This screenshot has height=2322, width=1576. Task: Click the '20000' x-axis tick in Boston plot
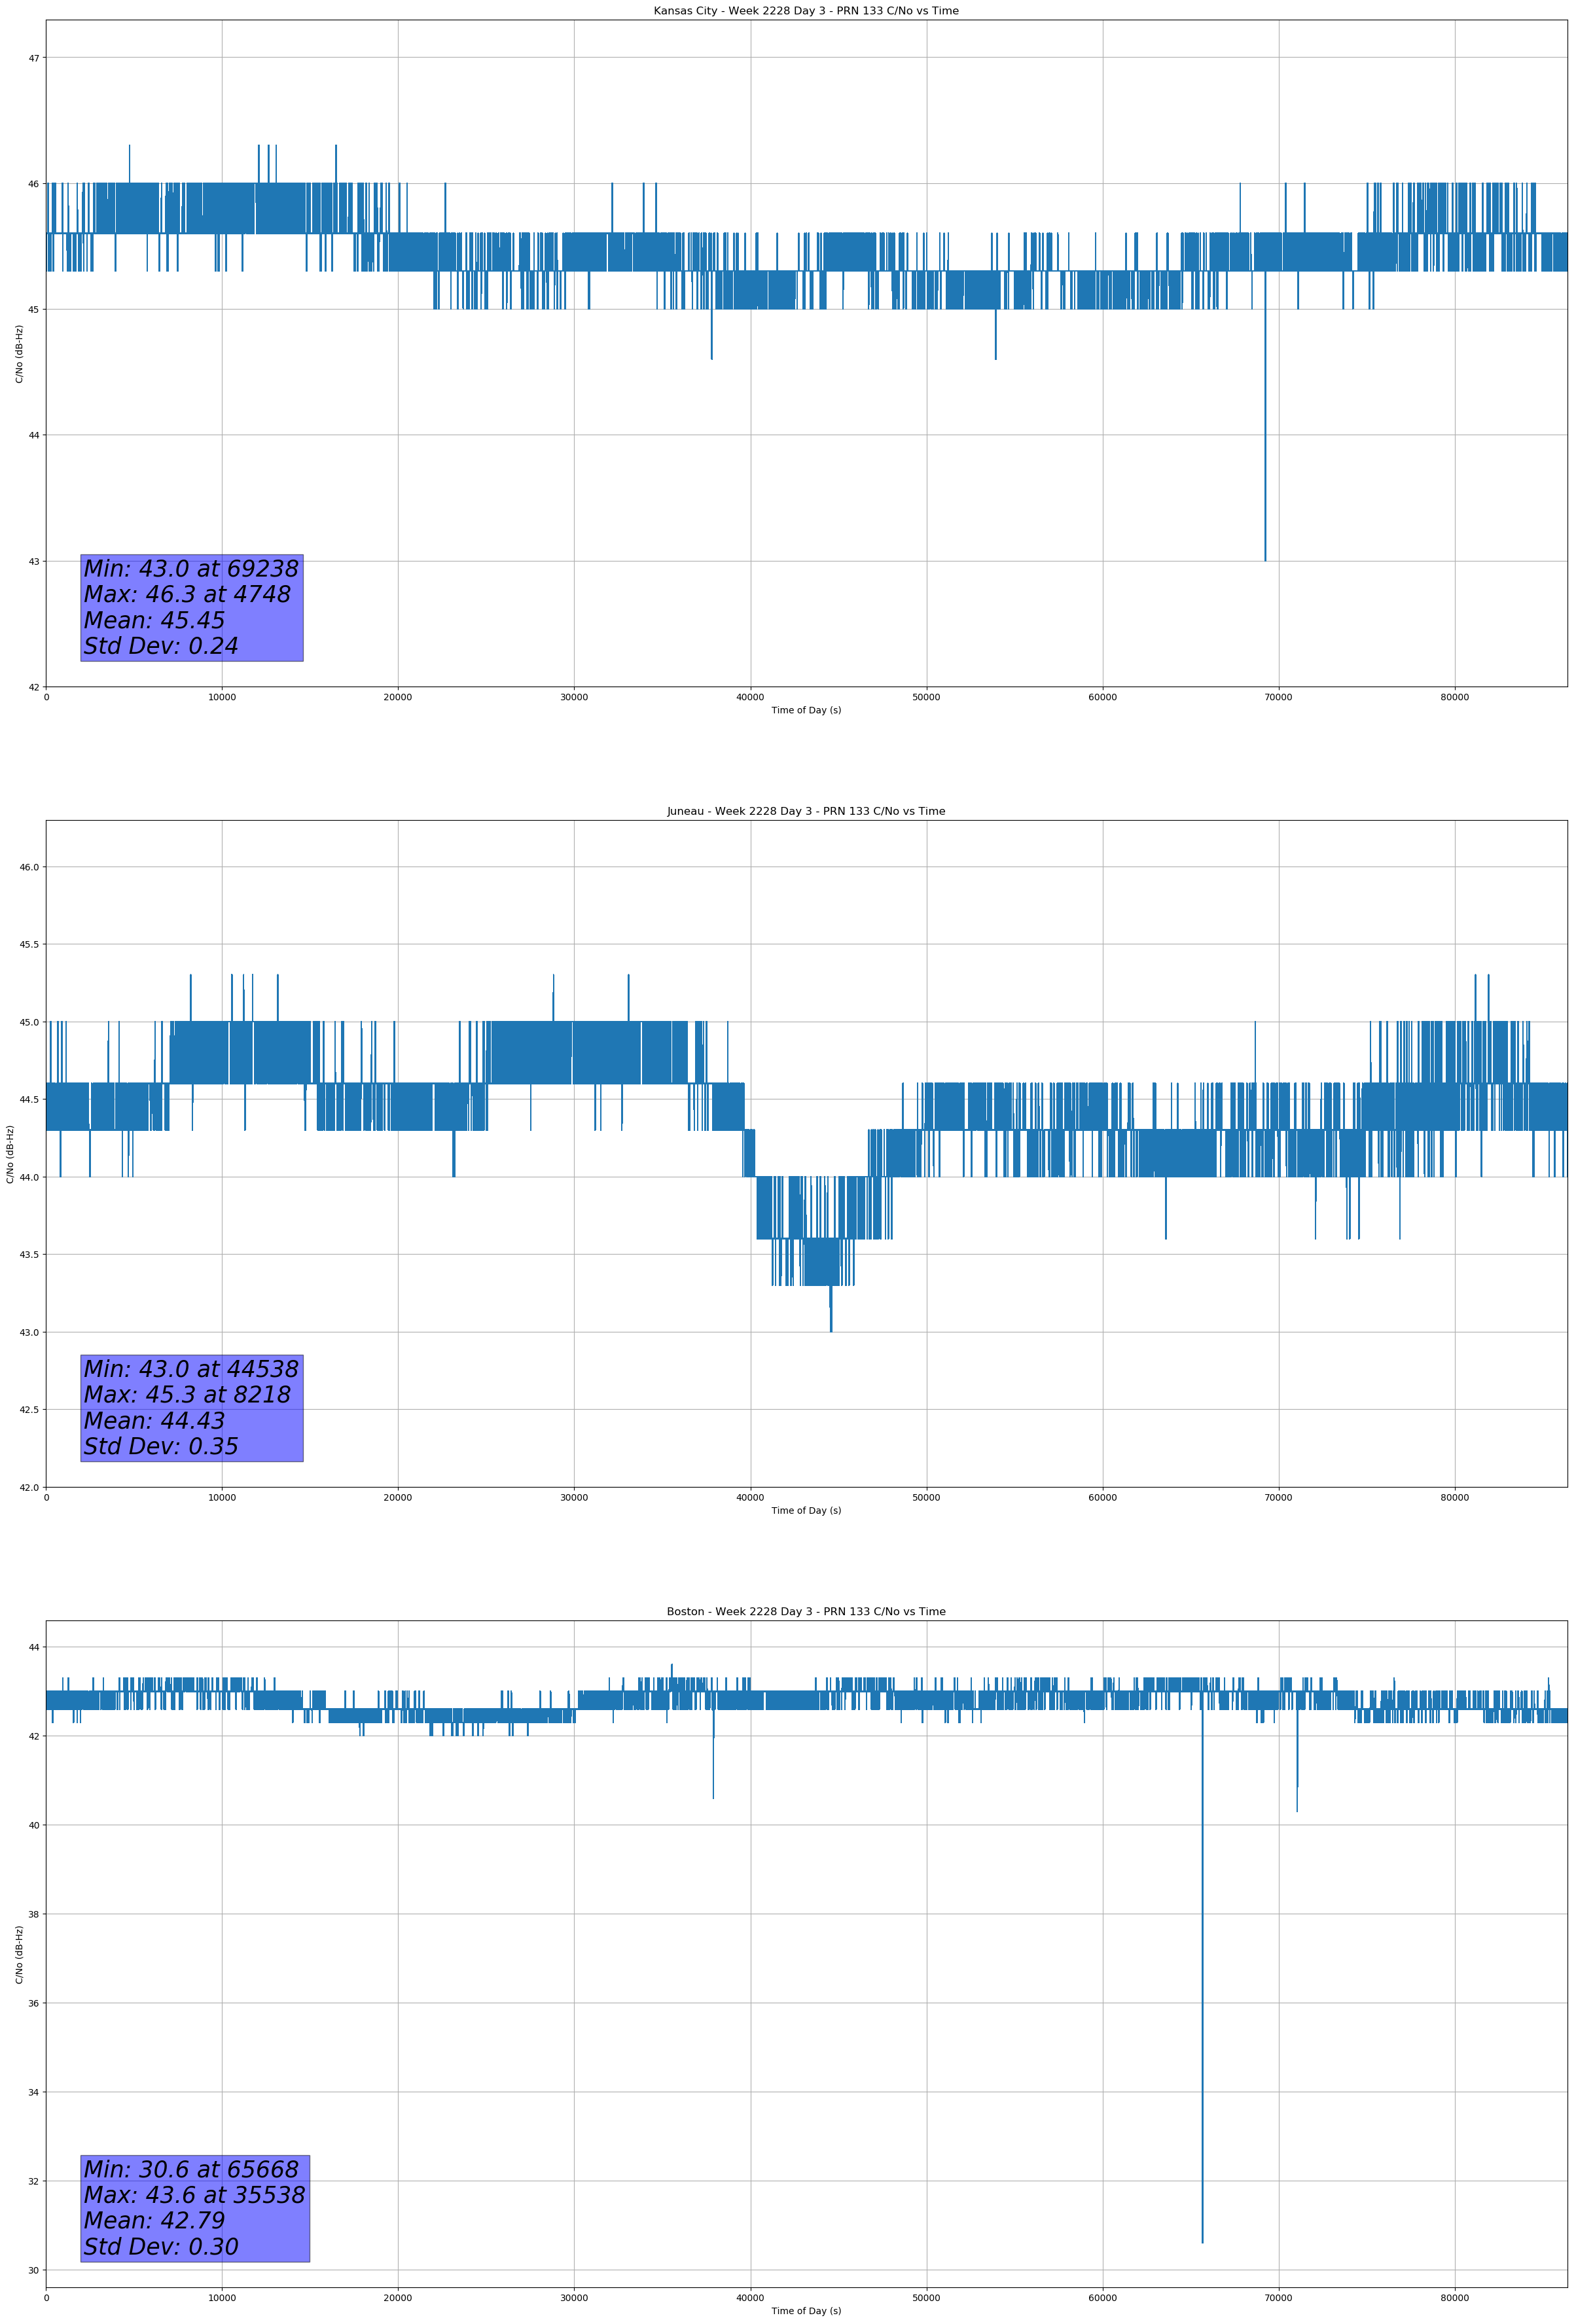click(398, 2298)
